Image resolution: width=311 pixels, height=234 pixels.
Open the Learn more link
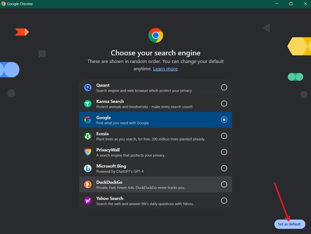tap(165, 69)
